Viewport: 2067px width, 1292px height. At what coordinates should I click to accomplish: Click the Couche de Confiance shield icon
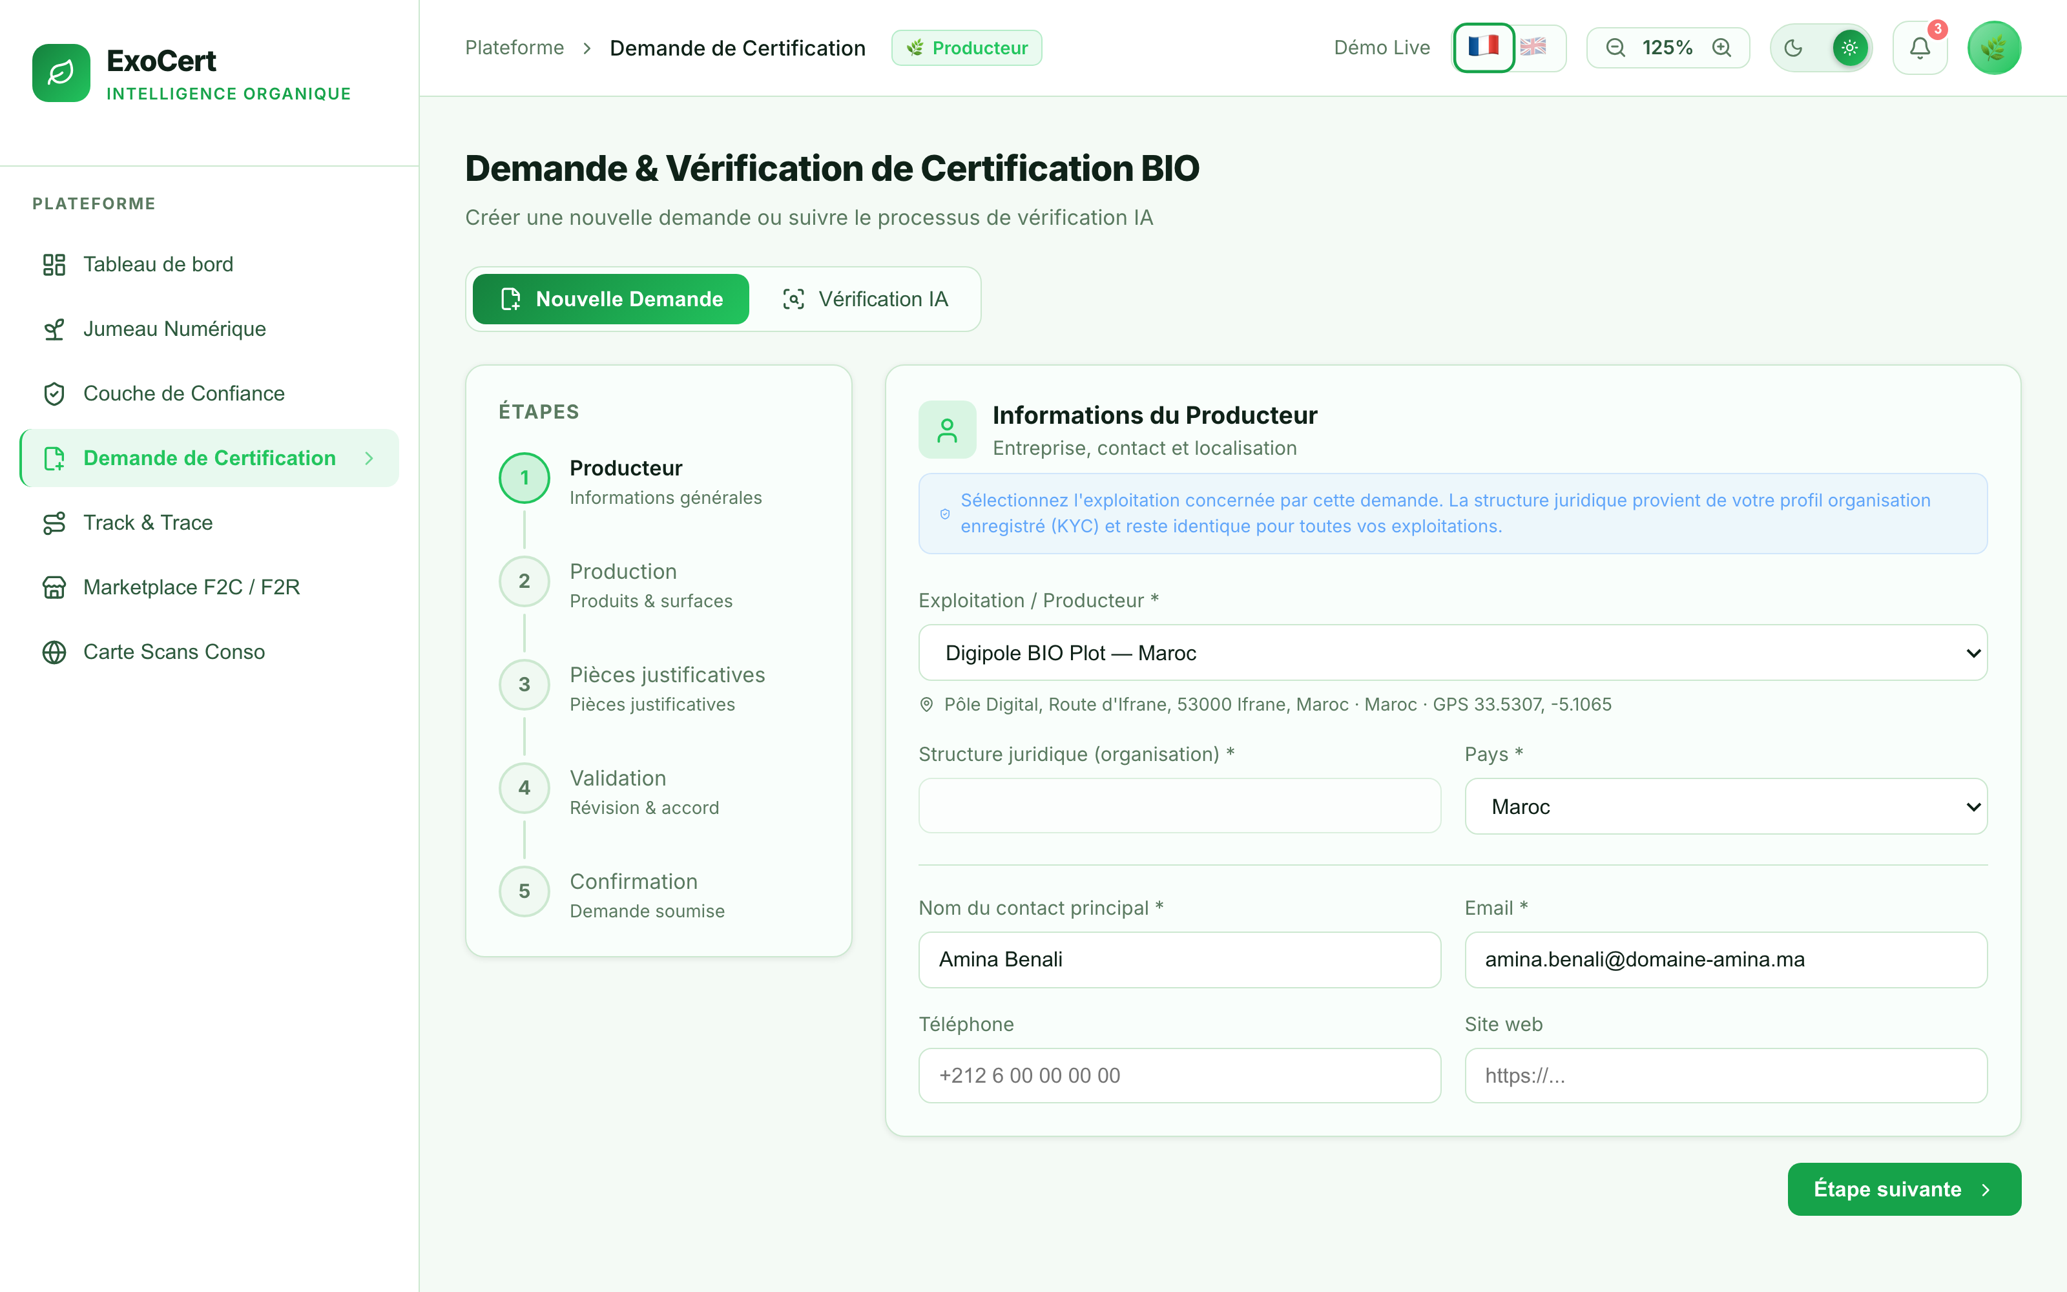54,394
